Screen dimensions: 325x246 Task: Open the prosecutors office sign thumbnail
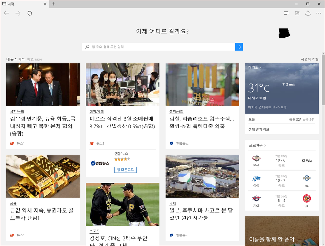[x=202, y=85]
